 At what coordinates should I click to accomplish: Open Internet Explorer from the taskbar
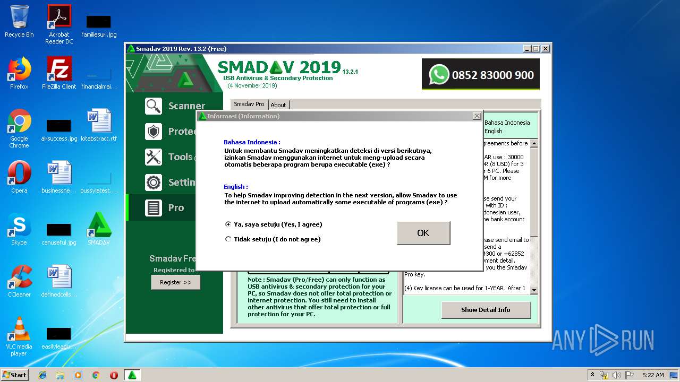[42, 375]
